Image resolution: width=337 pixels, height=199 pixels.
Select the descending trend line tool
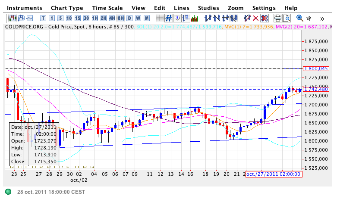(x=217, y=18)
